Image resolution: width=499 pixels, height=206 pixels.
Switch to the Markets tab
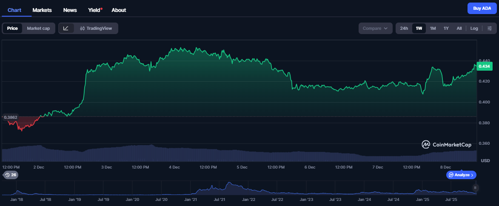tap(42, 10)
